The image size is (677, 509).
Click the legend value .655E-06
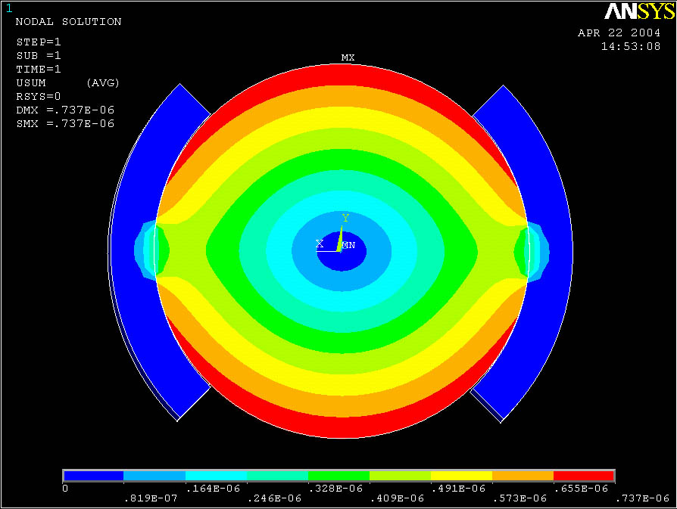point(581,489)
